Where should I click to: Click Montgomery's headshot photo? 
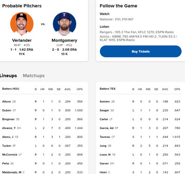tap(64, 24)
